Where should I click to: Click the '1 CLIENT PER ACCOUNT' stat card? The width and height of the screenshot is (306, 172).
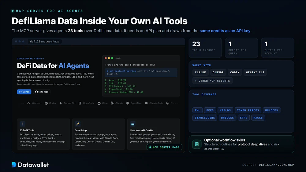[278, 48]
